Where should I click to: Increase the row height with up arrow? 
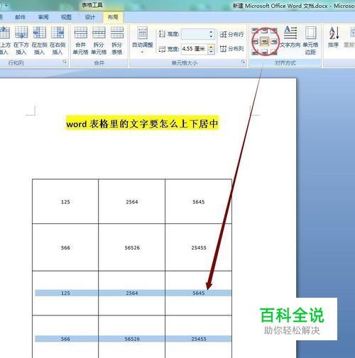[211, 32]
